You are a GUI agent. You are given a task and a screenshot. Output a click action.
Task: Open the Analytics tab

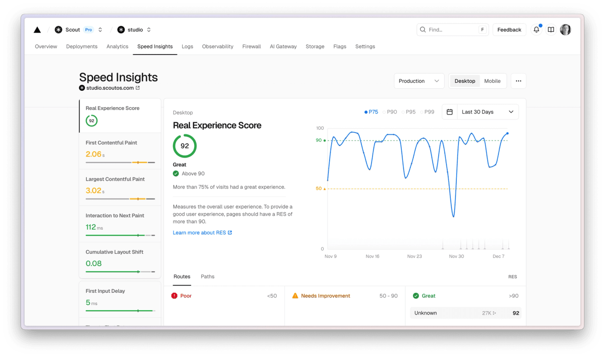tap(117, 46)
